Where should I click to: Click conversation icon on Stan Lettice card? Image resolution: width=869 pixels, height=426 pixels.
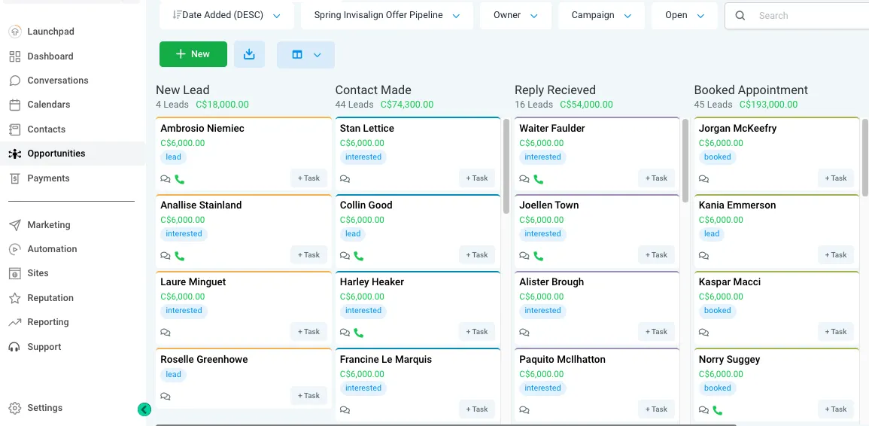tap(345, 178)
